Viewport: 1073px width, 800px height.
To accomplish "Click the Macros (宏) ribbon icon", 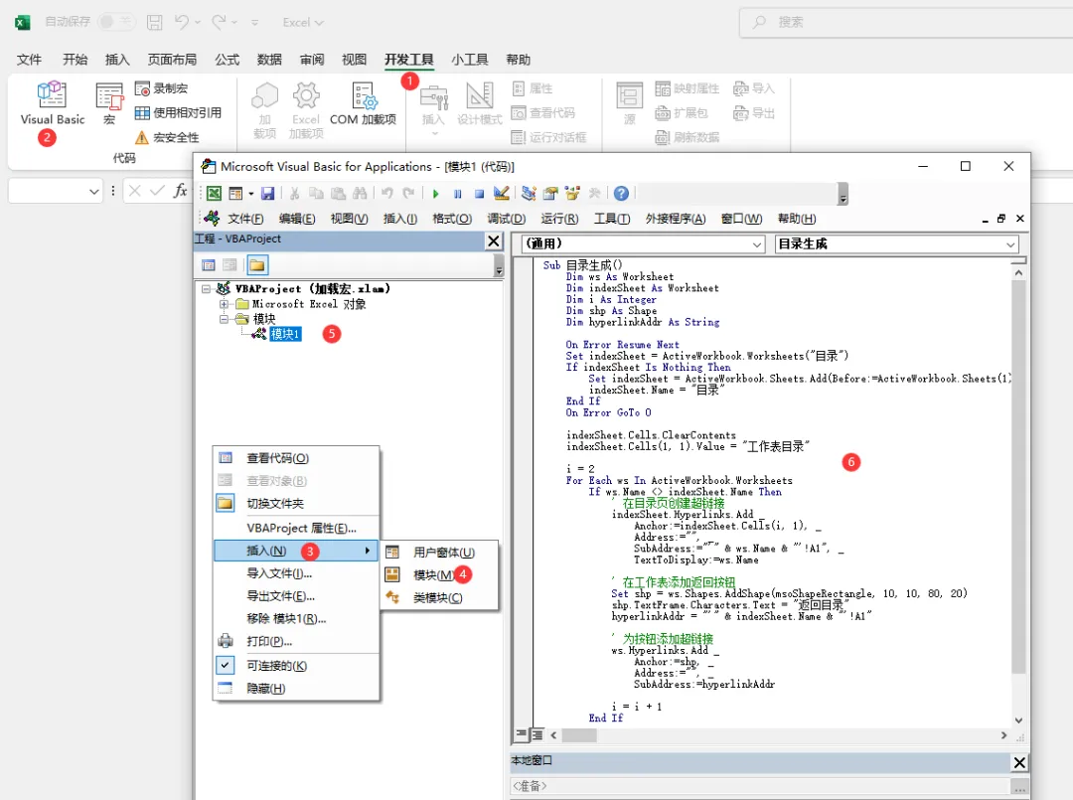I will 109,102.
